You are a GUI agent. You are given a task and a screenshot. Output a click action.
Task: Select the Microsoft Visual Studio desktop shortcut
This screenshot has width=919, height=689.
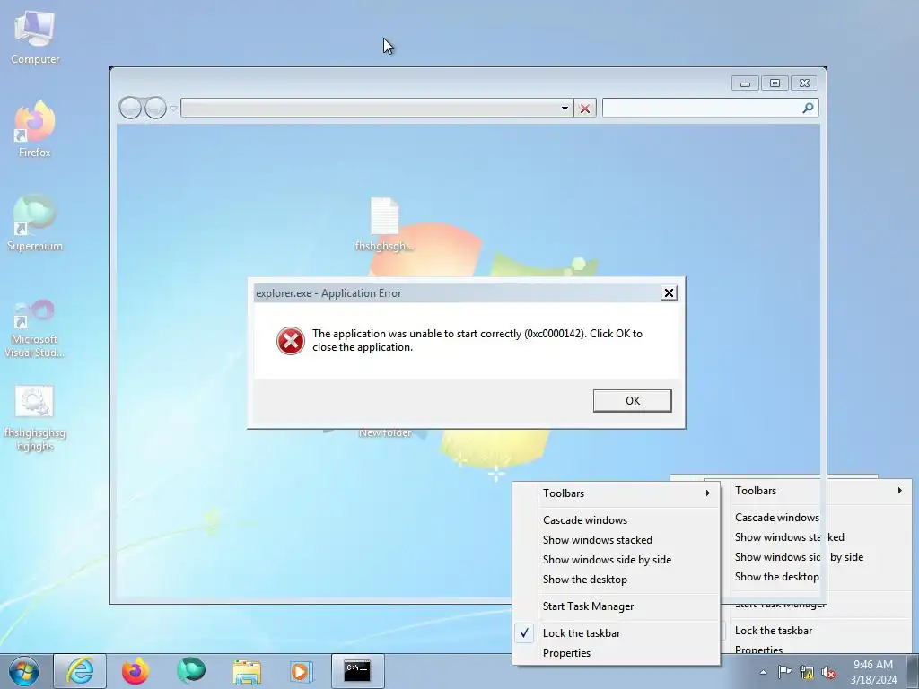click(35, 328)
